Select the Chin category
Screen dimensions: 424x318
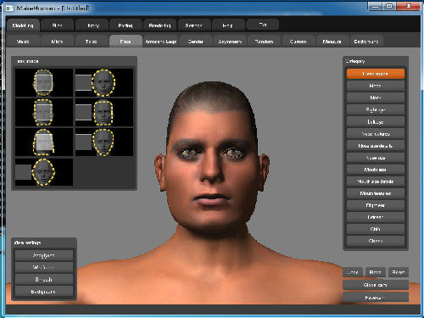pyautogui.click(x=376, y=229)
